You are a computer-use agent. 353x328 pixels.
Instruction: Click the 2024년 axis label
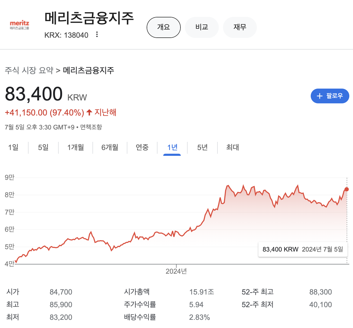pyautogui.click(x=176, y=271)
